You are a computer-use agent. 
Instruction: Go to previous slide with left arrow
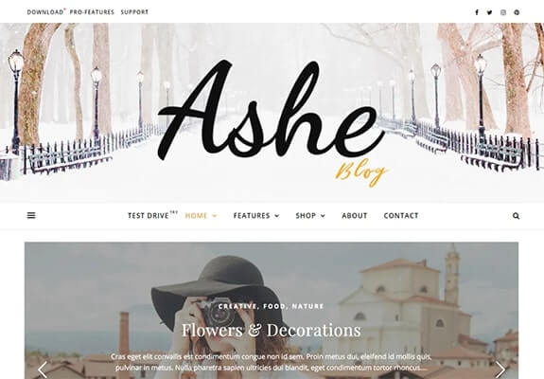pyautogui.click(x=43, y=370)
